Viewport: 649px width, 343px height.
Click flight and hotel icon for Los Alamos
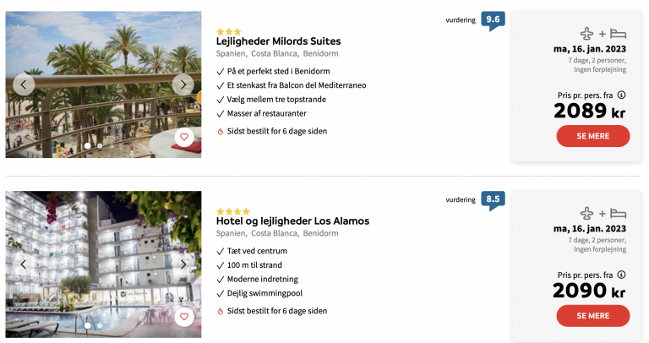tap(603, 214)
